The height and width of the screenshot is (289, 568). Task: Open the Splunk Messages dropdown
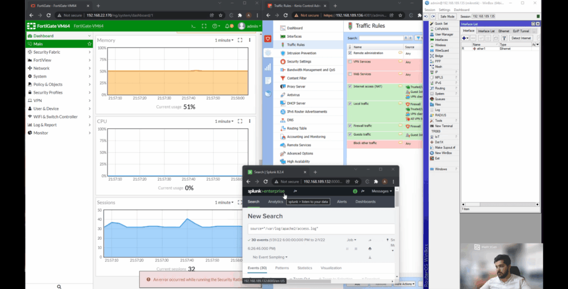pos(382,191)
